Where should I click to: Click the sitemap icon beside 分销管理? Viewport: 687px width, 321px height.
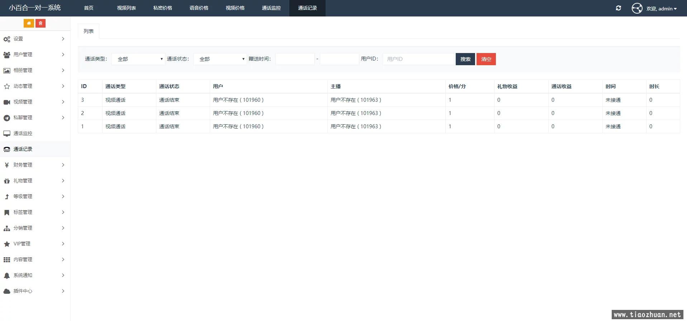7,228
